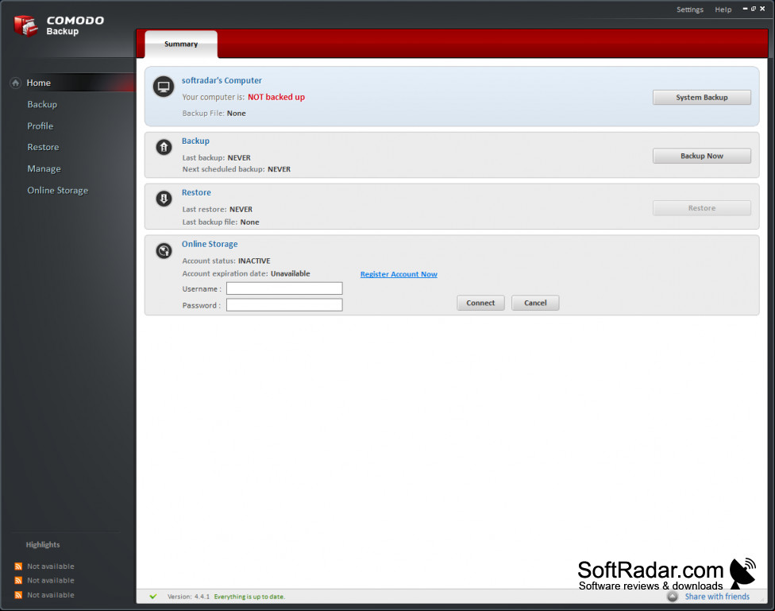Click the System Backup button

(x=702, y=98)
